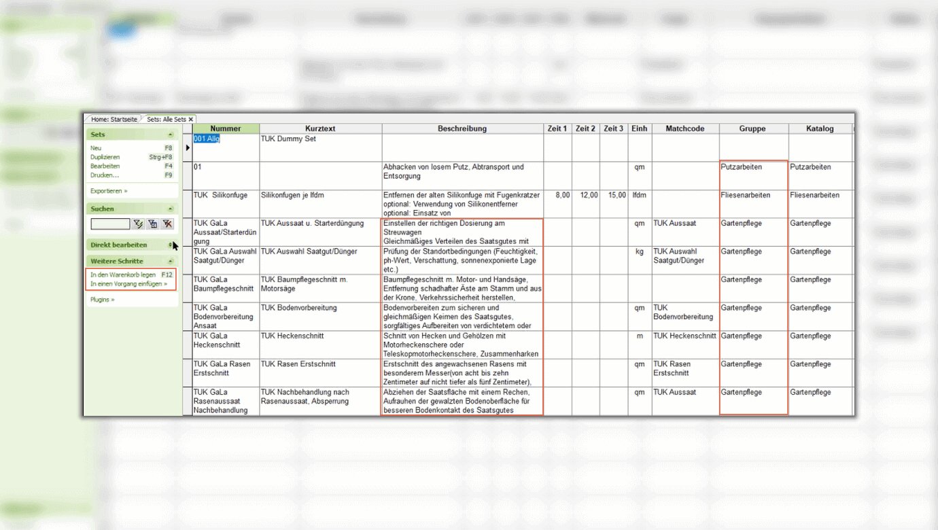Image resolution: width=938 pixels, height=530 pixels.
Task: Click the row selector arrow of first row
Action: (188, 147)
